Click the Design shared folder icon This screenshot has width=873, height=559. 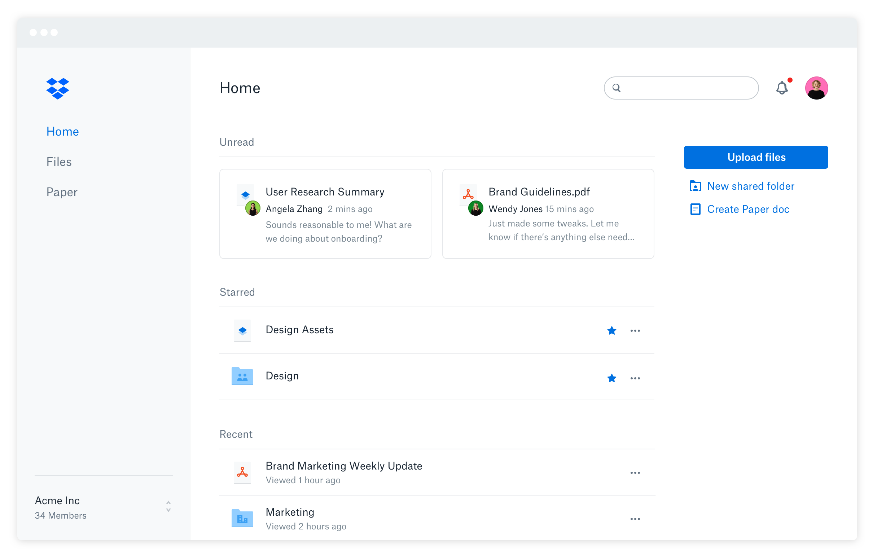(242, 376)
